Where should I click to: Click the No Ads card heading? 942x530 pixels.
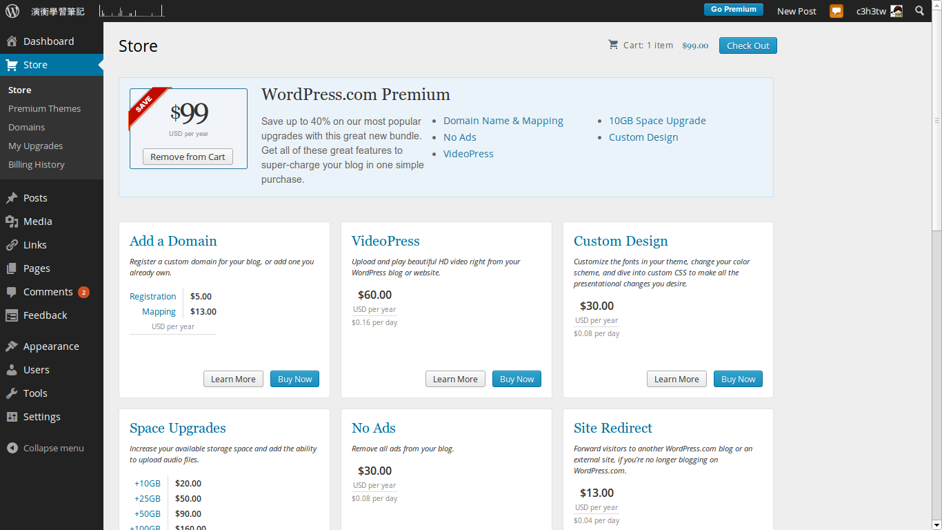[x=374, y=428]
